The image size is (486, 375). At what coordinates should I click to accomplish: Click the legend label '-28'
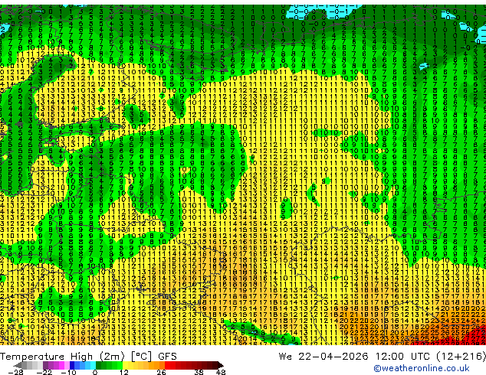(x=15, y=372)
